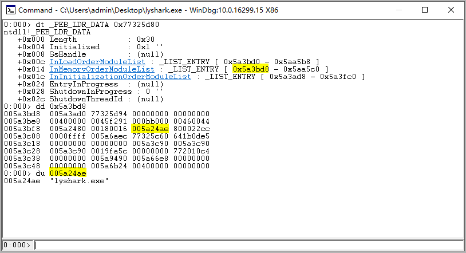Click the command input field
Viewport: 466px width, 253px height.
(249, 245)
